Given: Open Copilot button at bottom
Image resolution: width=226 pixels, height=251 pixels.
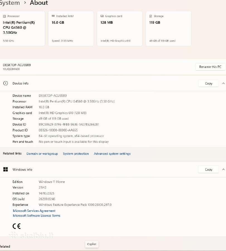Looking at the screenshot, I should coord(92,244).
